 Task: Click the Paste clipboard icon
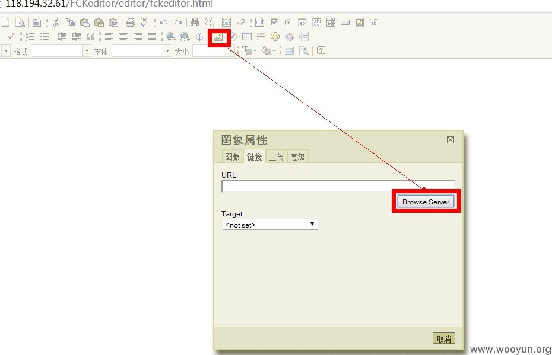(84, 23)
